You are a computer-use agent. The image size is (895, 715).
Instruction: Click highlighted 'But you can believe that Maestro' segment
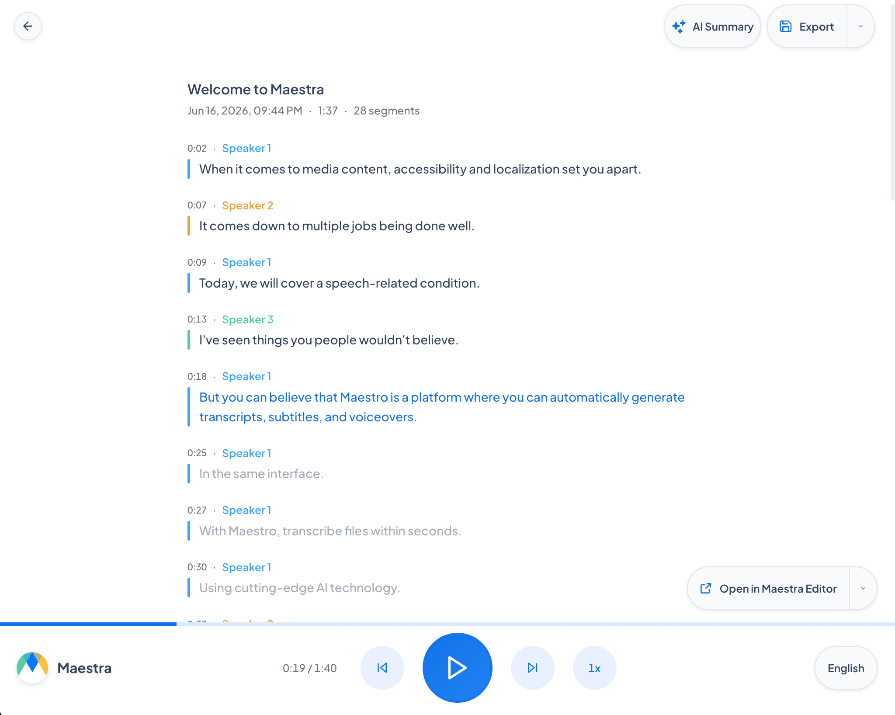[442, 407]
